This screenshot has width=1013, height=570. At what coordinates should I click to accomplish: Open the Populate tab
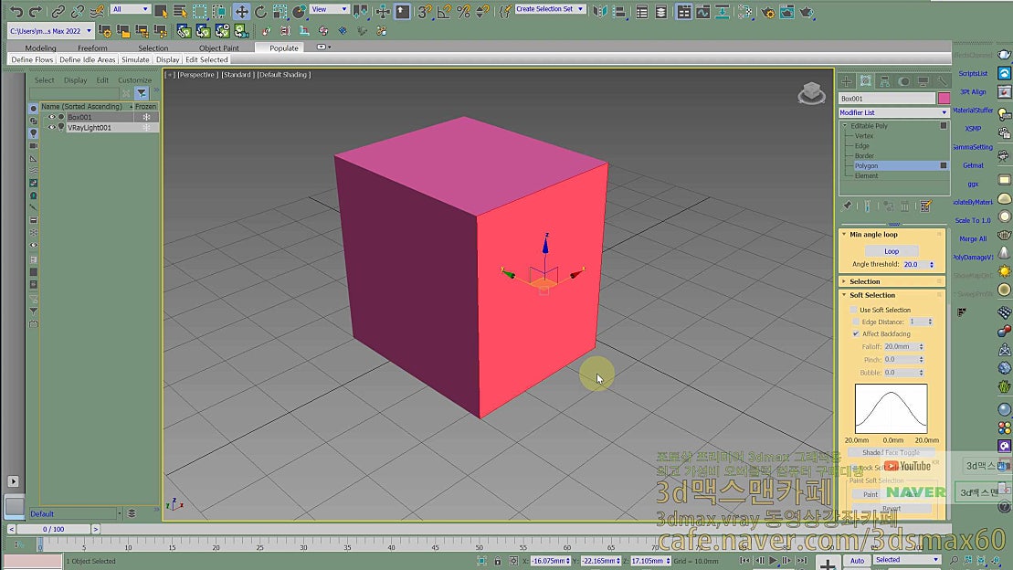coord(284,47)
